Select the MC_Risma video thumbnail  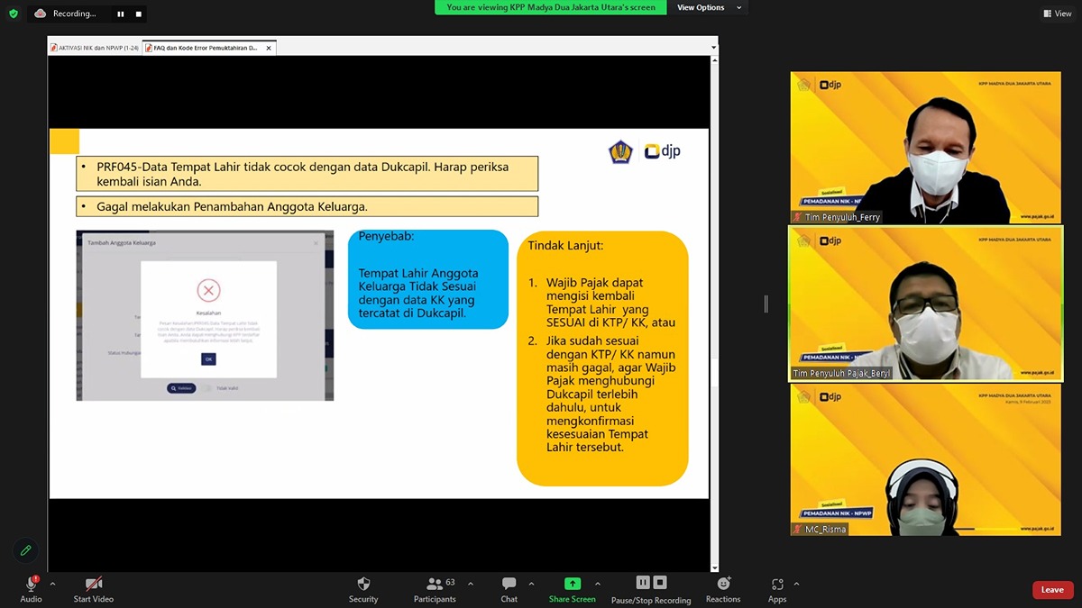pos(926,460)
